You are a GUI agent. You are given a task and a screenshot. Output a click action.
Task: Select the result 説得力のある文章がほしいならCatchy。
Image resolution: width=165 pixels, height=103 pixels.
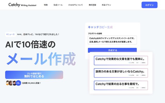click(121, 73)
